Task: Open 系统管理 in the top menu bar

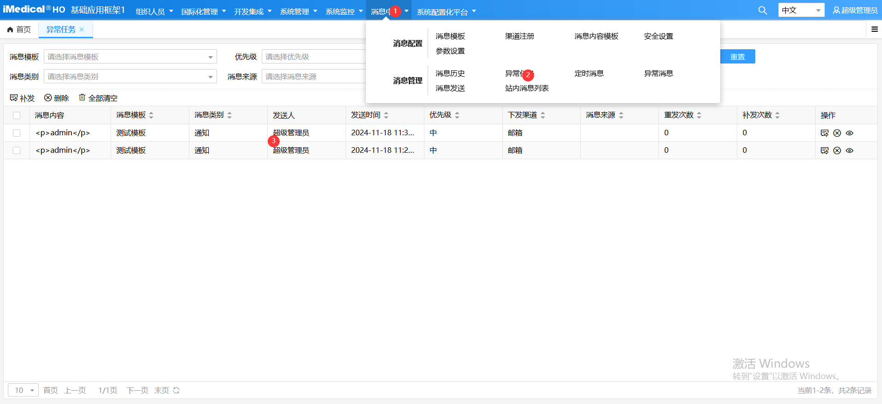Action: pos(298,12)
